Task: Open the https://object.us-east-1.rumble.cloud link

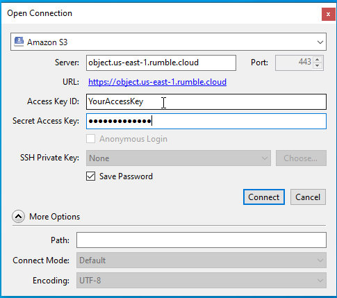Action: coord(157,82)
